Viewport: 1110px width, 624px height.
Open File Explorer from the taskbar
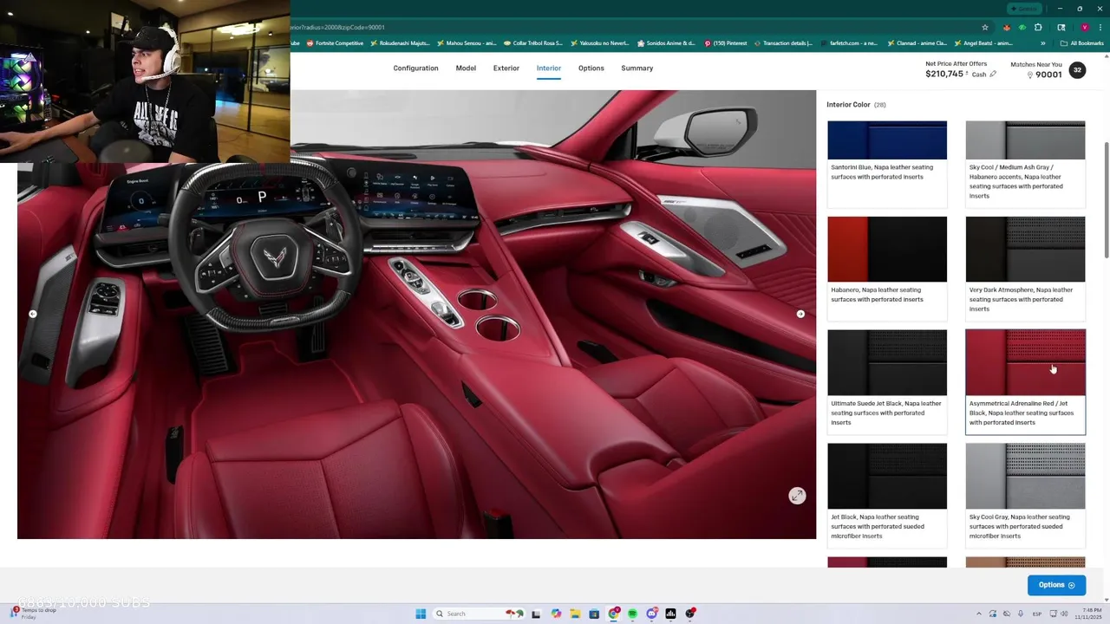coord(575,614)
